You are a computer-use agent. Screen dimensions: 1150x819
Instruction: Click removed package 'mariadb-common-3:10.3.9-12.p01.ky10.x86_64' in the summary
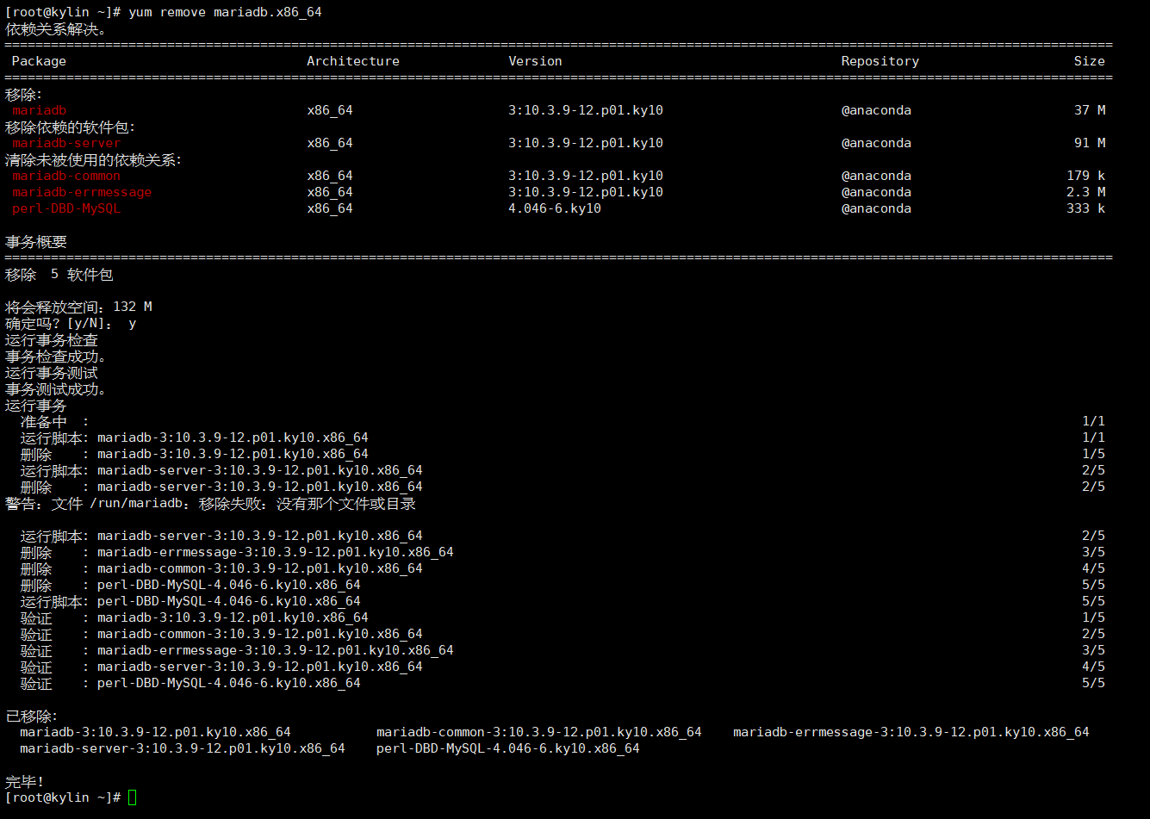539,732
